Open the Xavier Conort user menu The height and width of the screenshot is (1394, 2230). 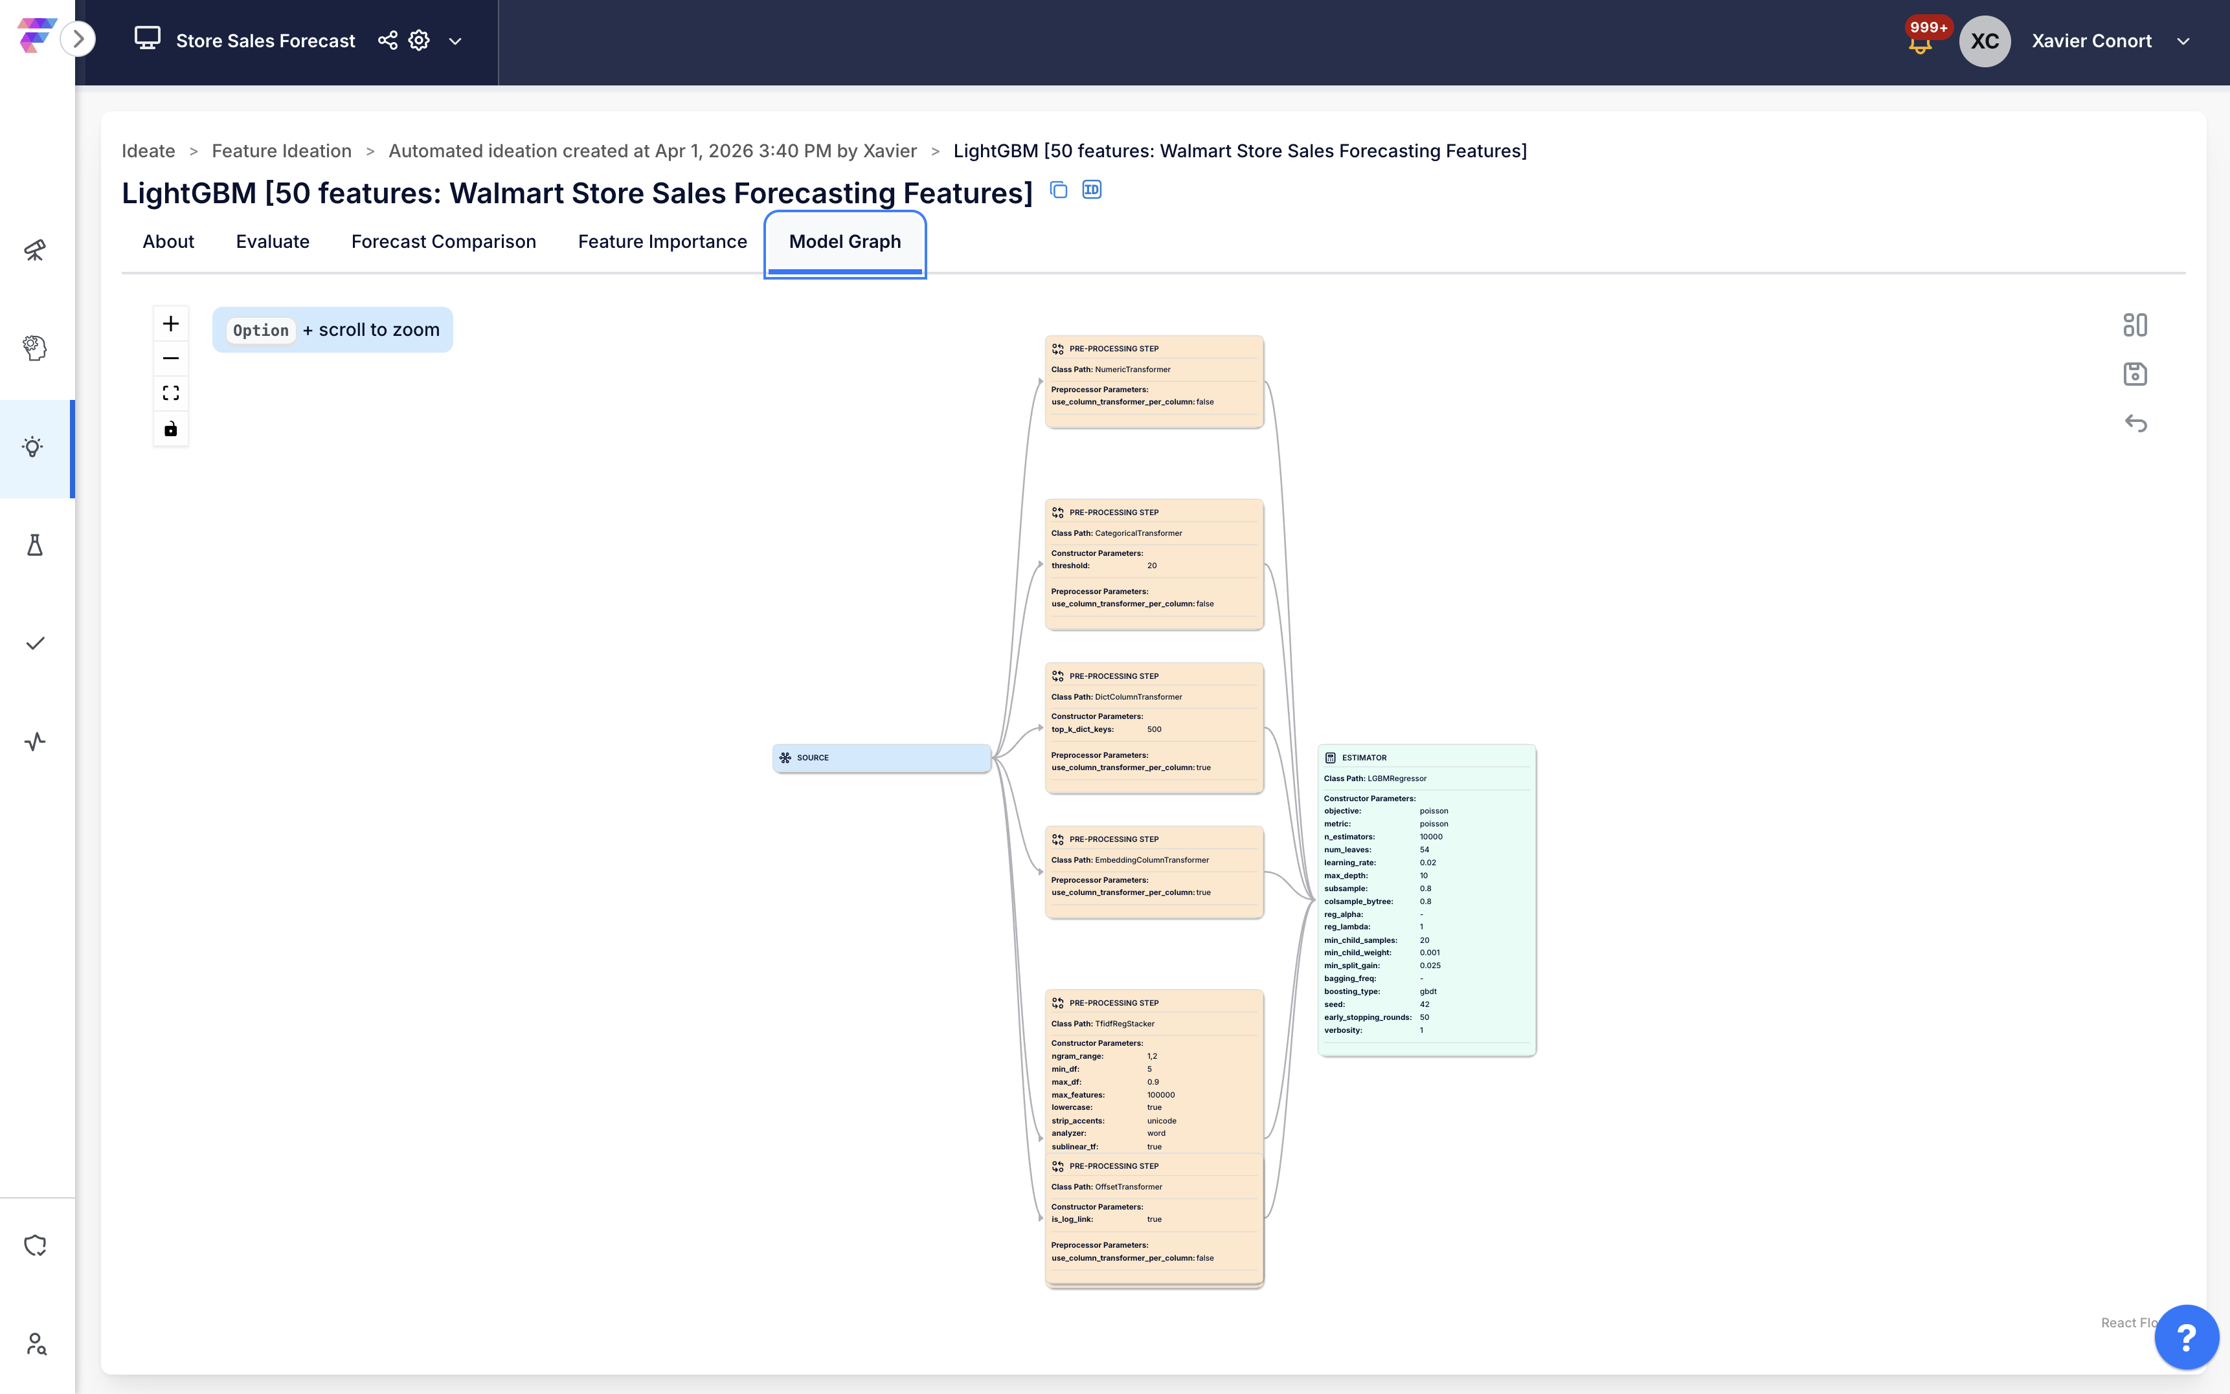[x=2183, y=41]
